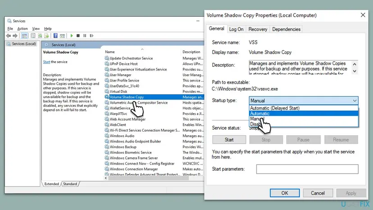Click OK in properties dialog

click(x=285, y=193)
